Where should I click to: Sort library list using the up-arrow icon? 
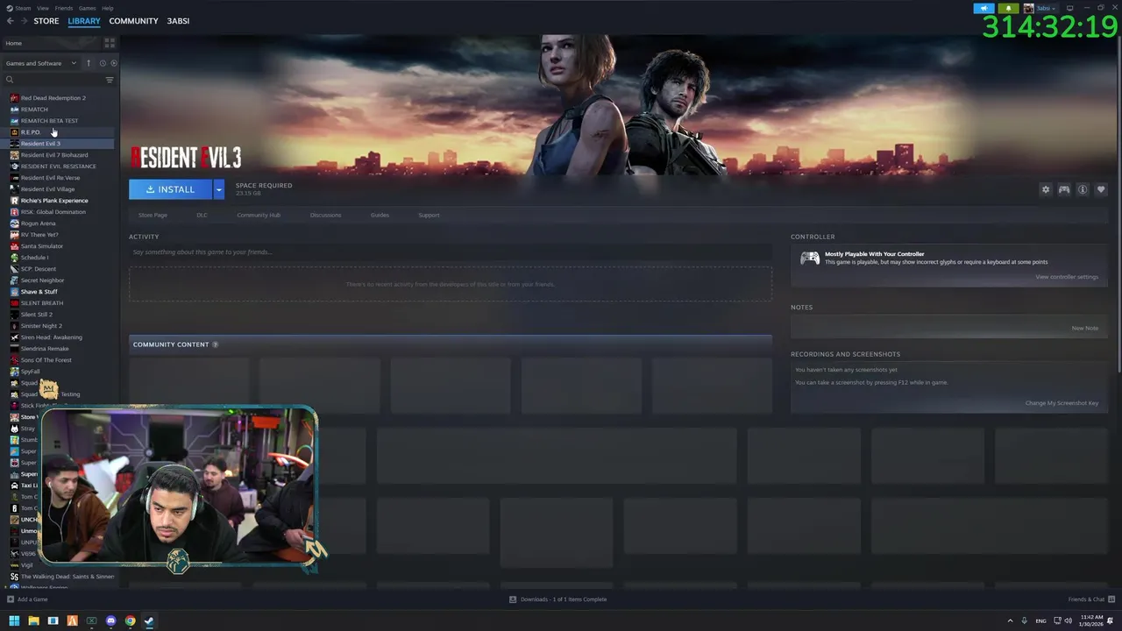pos(89,63)
